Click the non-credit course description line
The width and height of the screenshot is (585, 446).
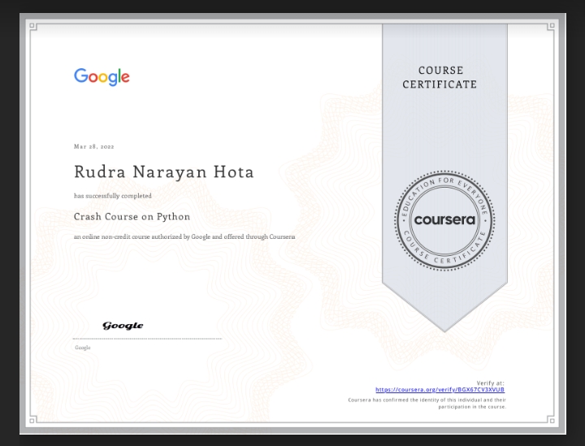click(x=184, y=236)
